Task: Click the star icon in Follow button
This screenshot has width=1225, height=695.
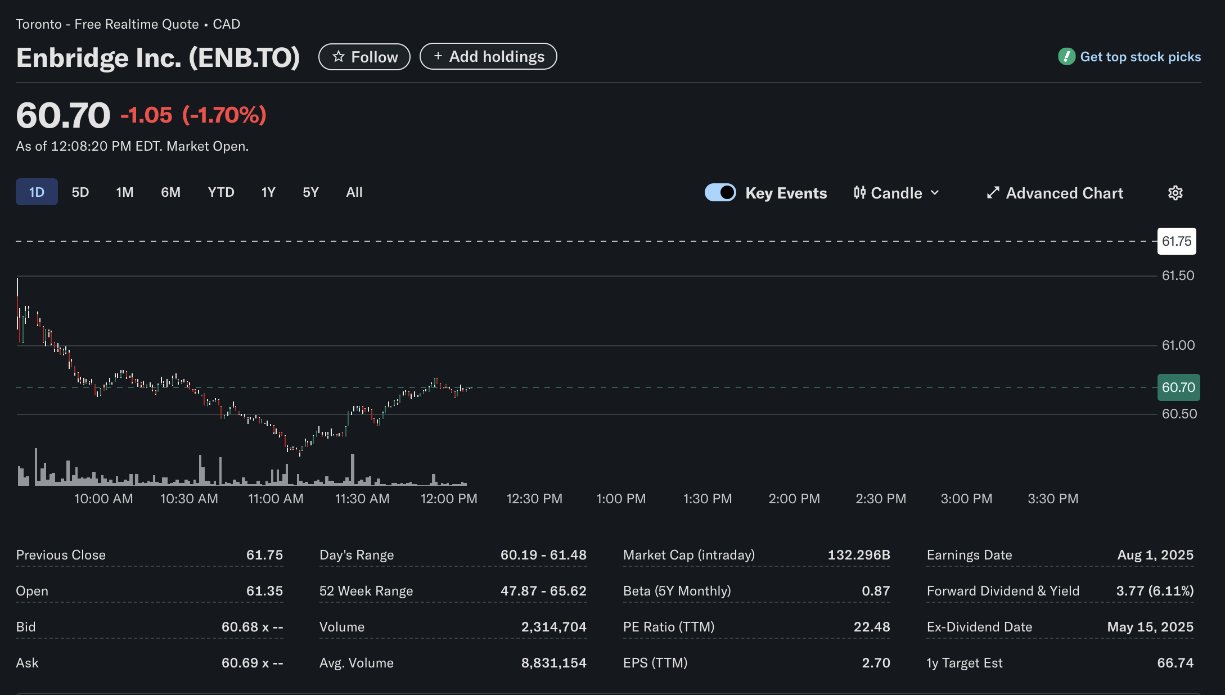Action: (x=338, y=57)
